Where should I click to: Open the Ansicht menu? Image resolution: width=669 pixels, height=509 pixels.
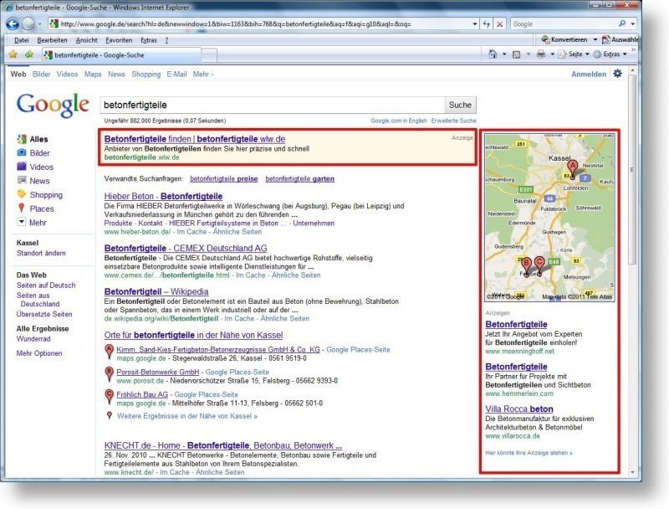87,40
